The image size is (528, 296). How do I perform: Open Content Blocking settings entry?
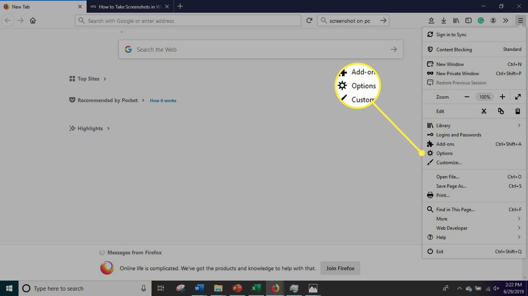474,49
